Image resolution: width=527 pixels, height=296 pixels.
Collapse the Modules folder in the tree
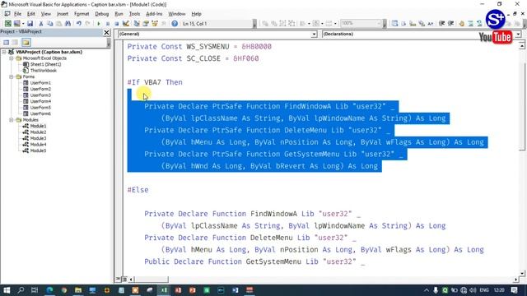[11, 120]
